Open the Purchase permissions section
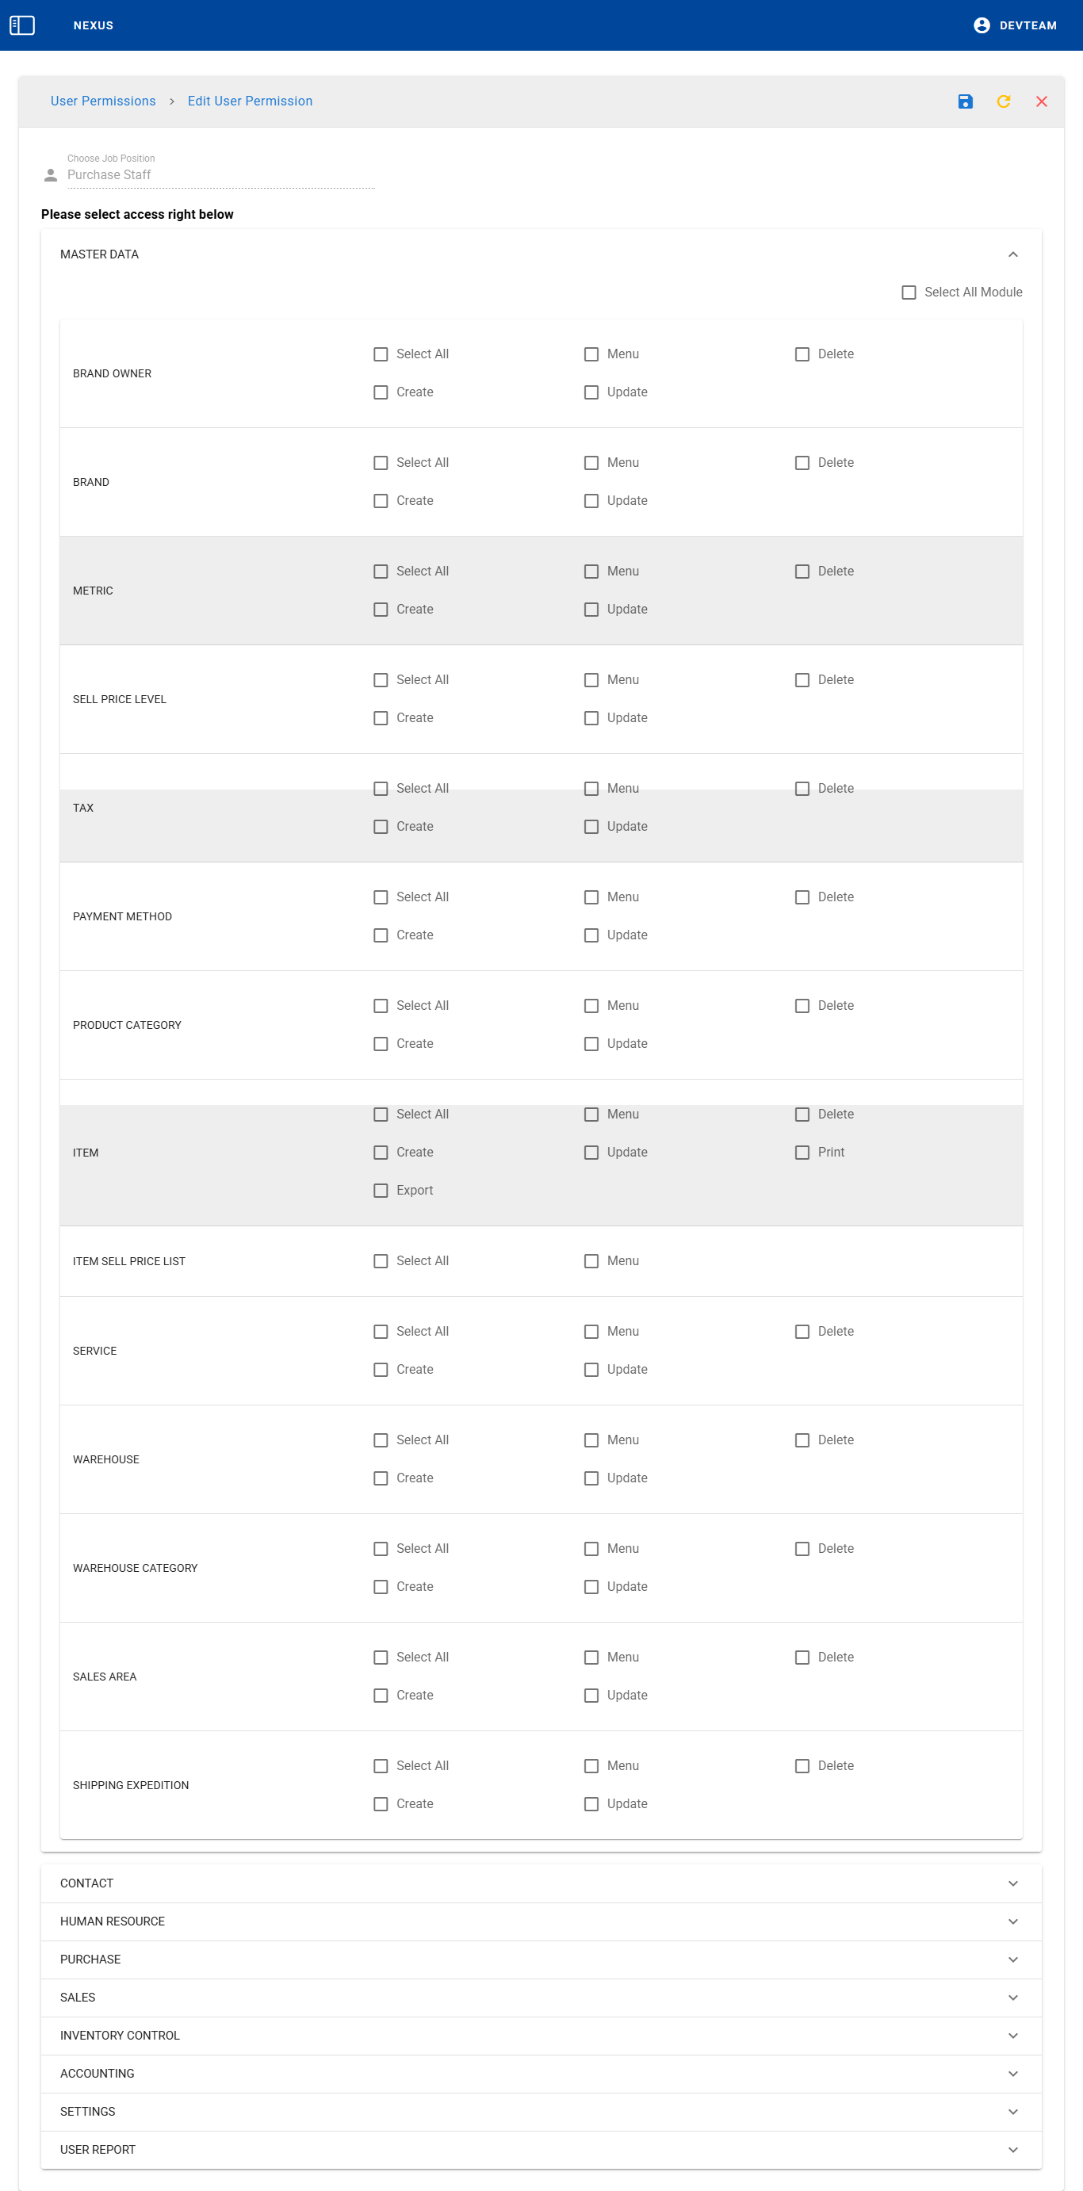The width and height of the screenshot is (1083, 2191). pyautogui.click(x=1012, y=1960)
